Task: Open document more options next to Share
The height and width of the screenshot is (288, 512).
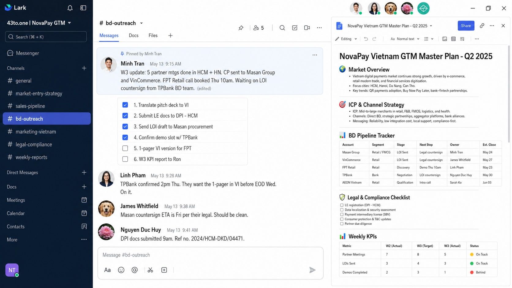Action: coord(492,26)
